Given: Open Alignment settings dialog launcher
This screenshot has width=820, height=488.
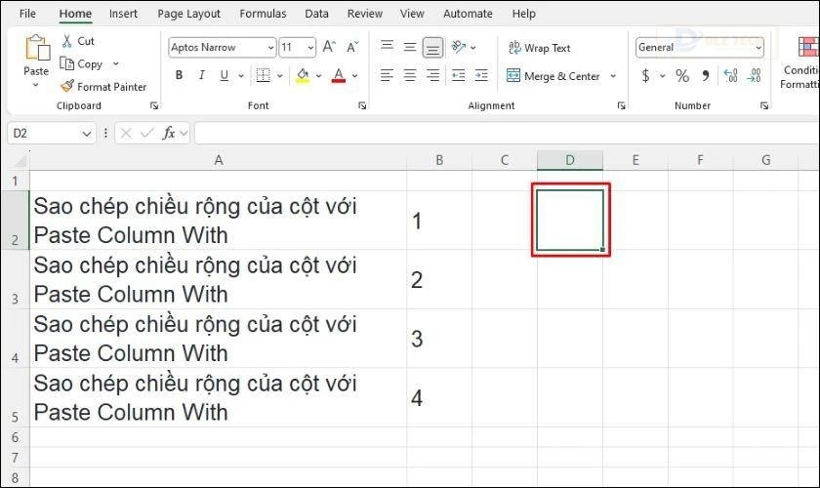Looking at the screenshot, I should 621,105.
